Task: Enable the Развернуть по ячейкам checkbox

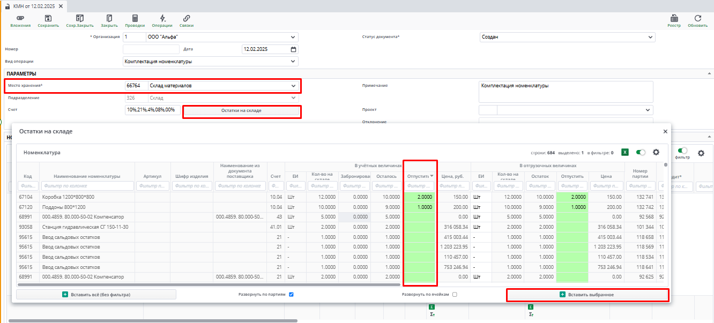Action: 455,294
